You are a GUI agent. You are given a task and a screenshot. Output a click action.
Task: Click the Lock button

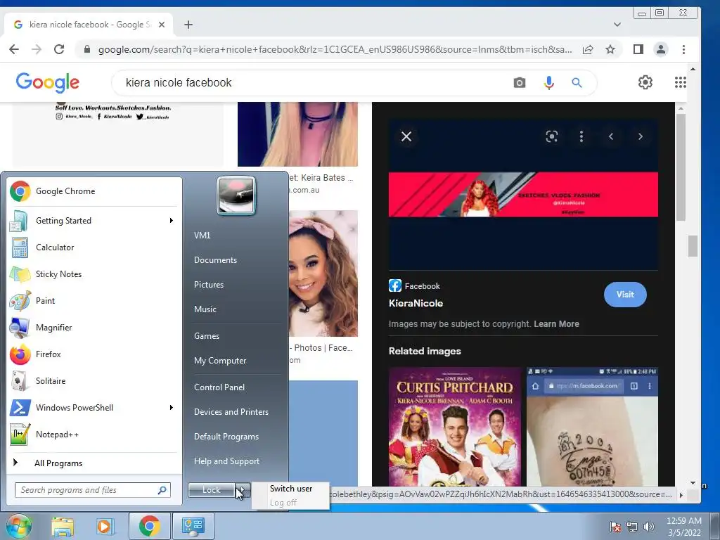click(212, 490)
